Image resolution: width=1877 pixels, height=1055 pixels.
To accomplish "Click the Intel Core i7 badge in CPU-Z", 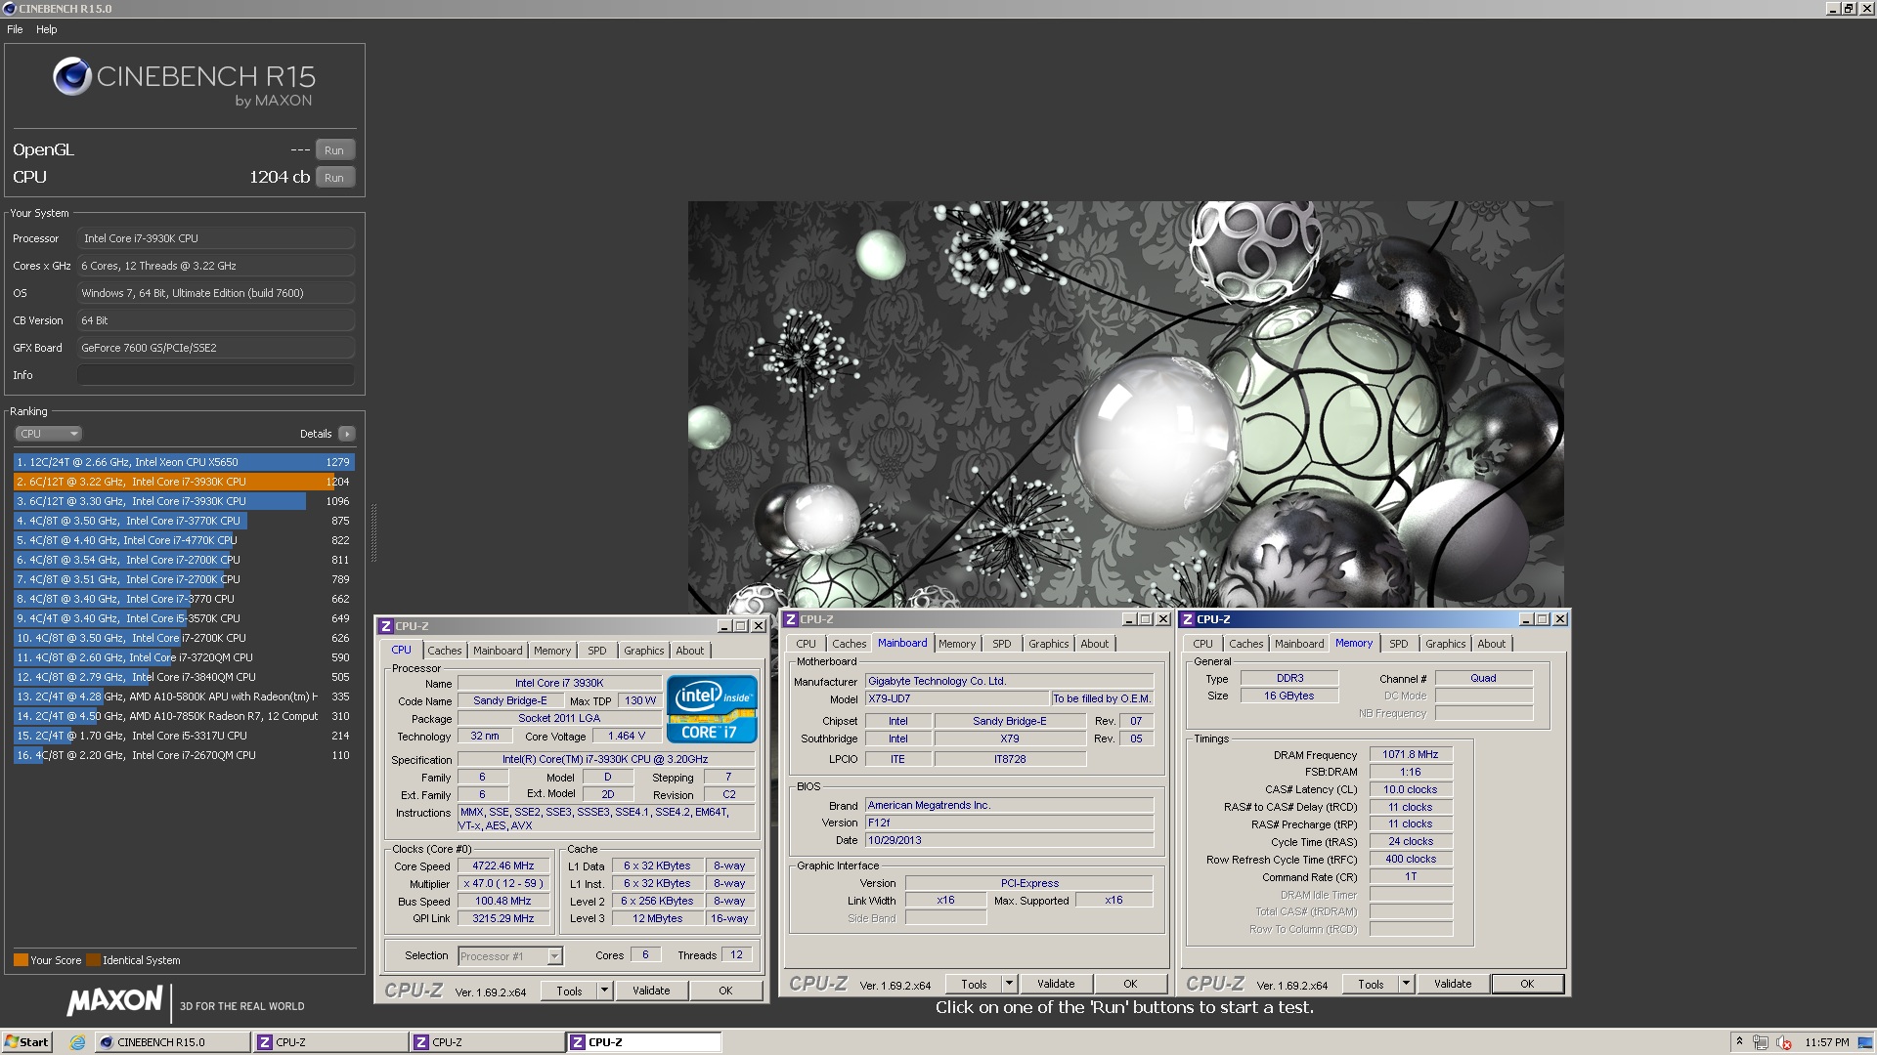I will tap(712, 709).
